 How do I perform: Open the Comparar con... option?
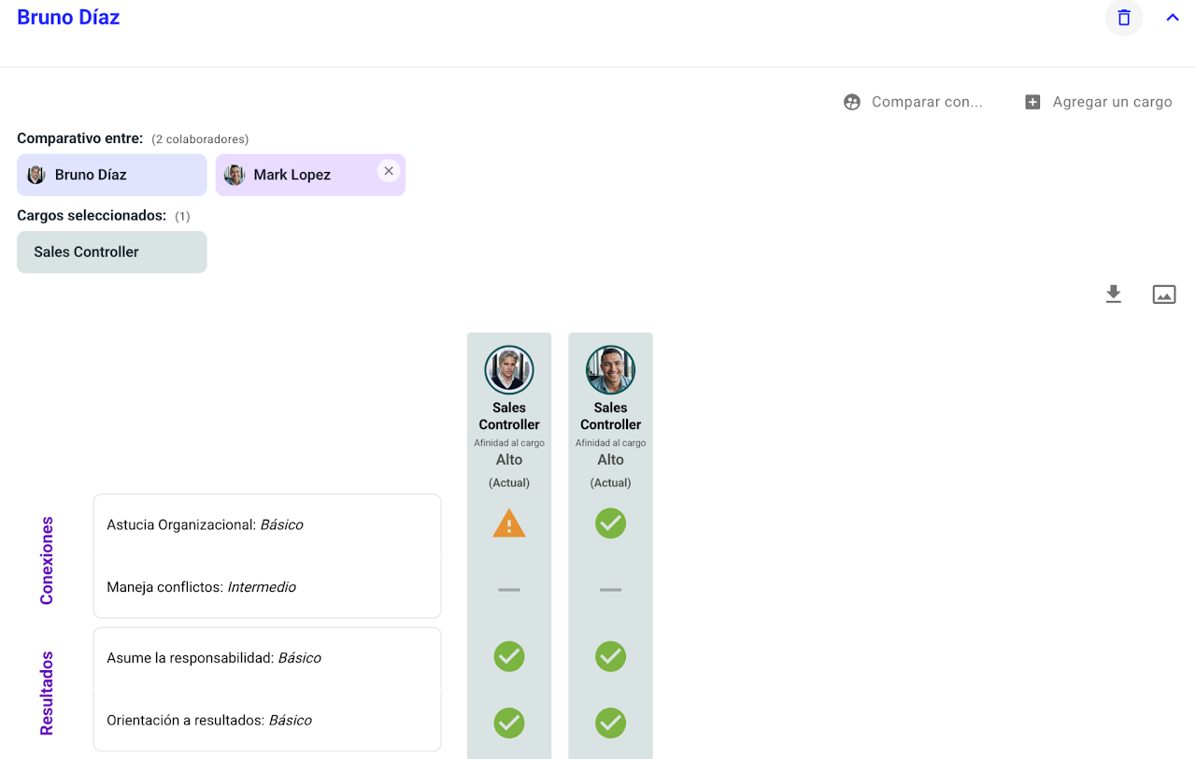click(x=913, y=102)
